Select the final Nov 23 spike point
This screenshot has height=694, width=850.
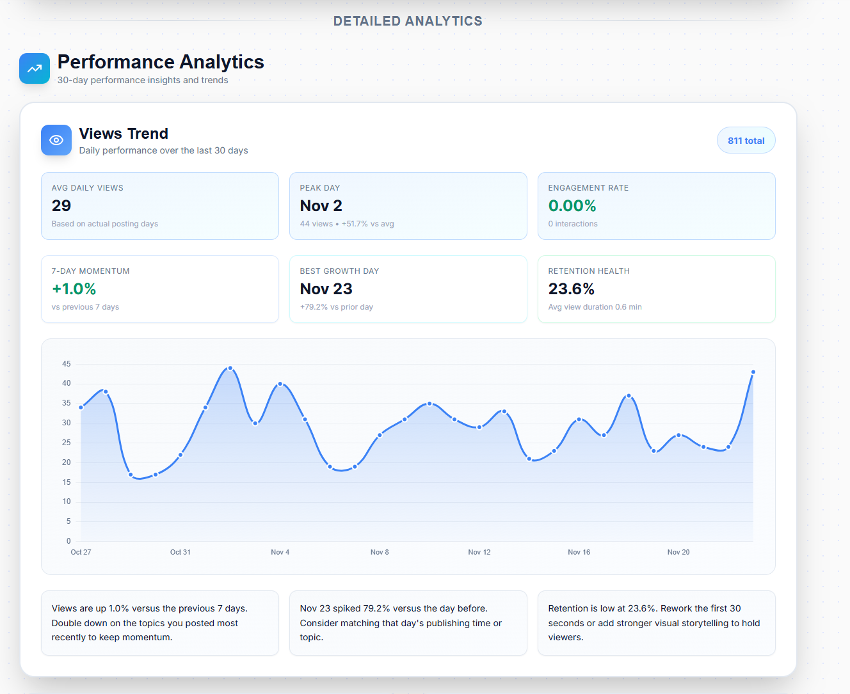tap(753, 372)
